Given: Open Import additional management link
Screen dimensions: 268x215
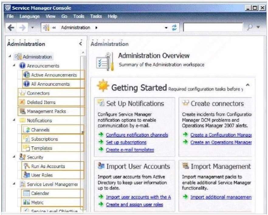Looking at the screenshot, I should click(221, 197).
